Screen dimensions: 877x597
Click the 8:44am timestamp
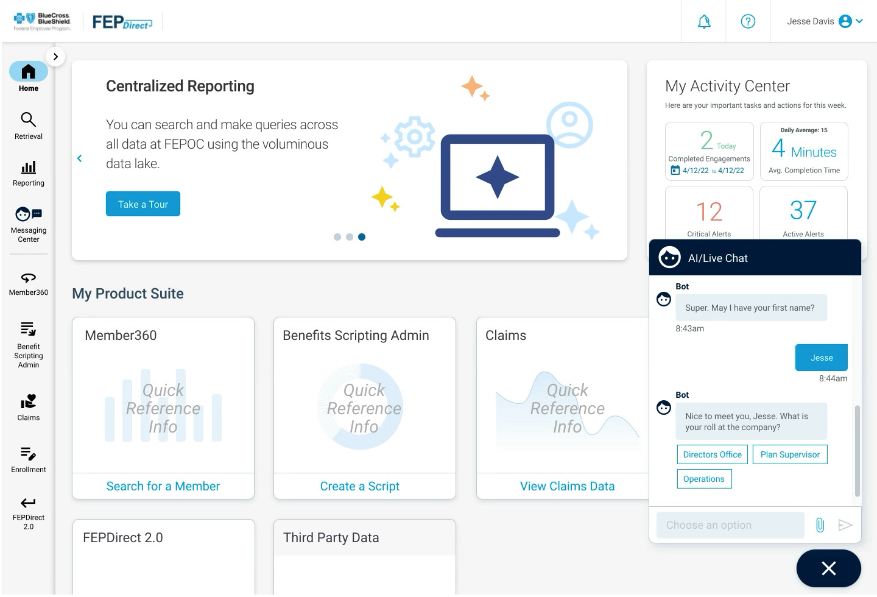point(833,378)
